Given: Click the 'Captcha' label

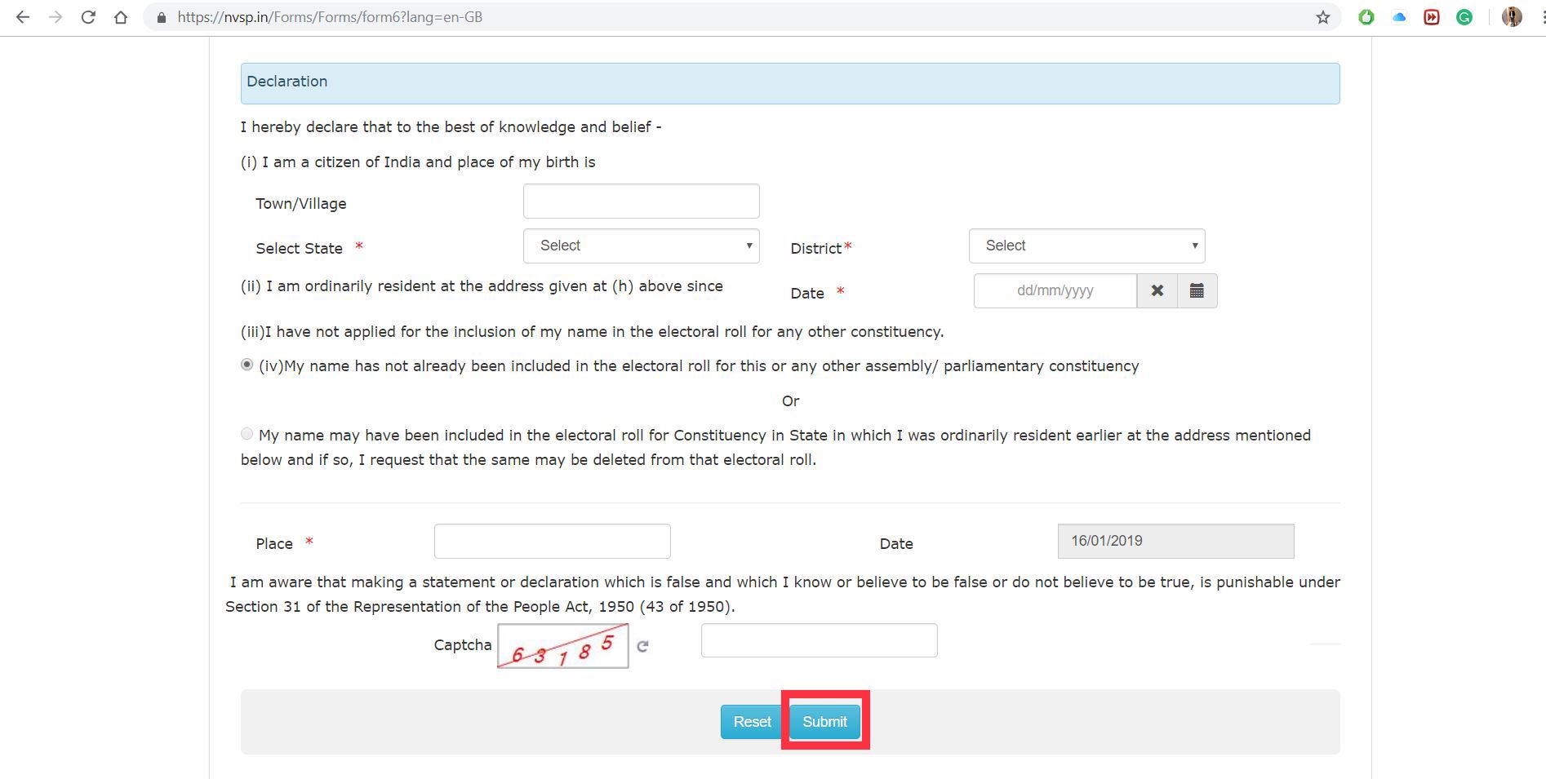Looking at the screenshot, I should [x=463, y=645].
